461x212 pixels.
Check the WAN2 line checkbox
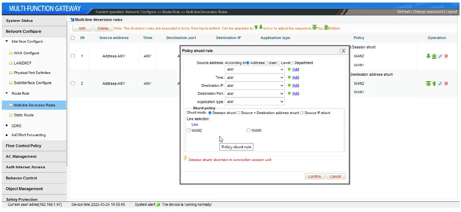point(189,130)
